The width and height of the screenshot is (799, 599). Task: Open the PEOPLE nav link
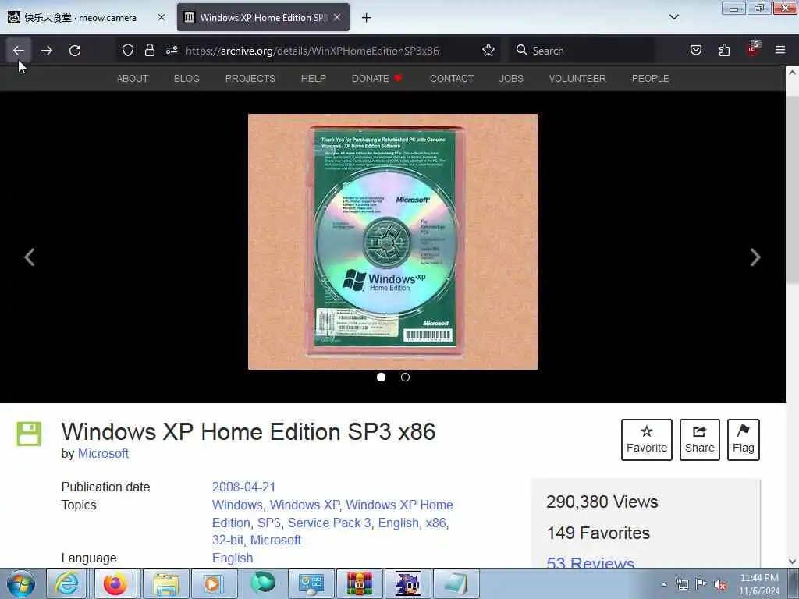650,79
